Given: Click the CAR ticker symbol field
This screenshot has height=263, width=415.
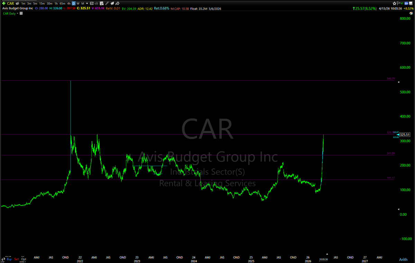Looking at the screenshot, I should click(10, 3).
